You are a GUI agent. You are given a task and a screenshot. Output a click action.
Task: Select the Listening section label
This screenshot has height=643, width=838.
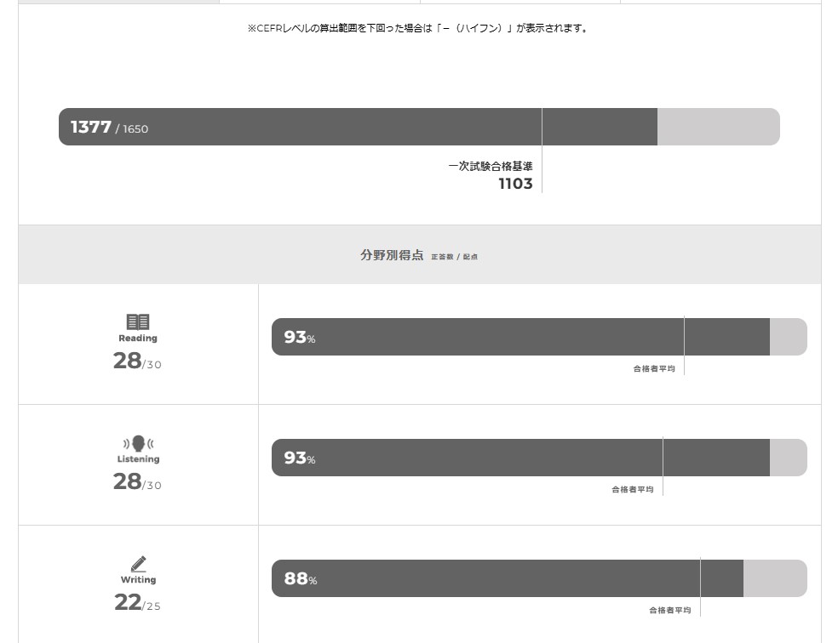138,458
